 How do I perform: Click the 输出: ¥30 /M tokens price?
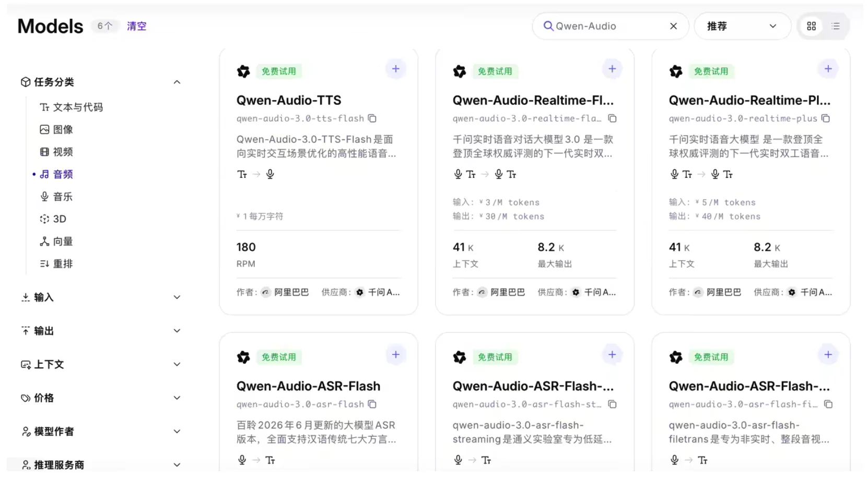coord(498,217)
